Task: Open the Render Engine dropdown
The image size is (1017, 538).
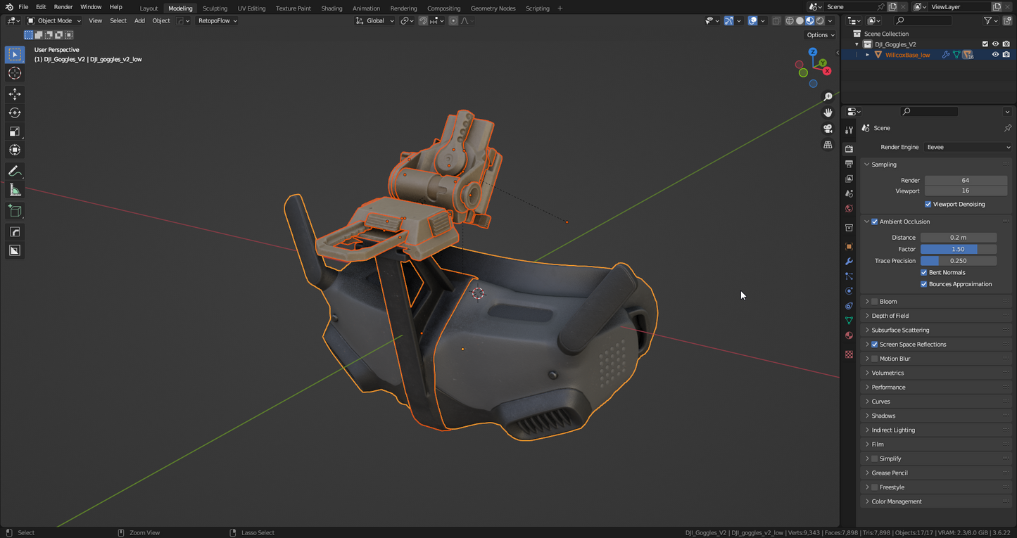Action: [x=968, y=148]
